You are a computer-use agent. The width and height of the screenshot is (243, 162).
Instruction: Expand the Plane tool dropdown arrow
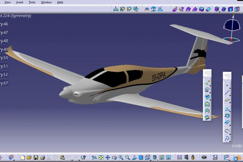click(x=230, y=103)
